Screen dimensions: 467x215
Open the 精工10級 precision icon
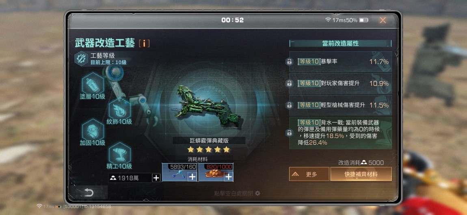pos(119,153)
